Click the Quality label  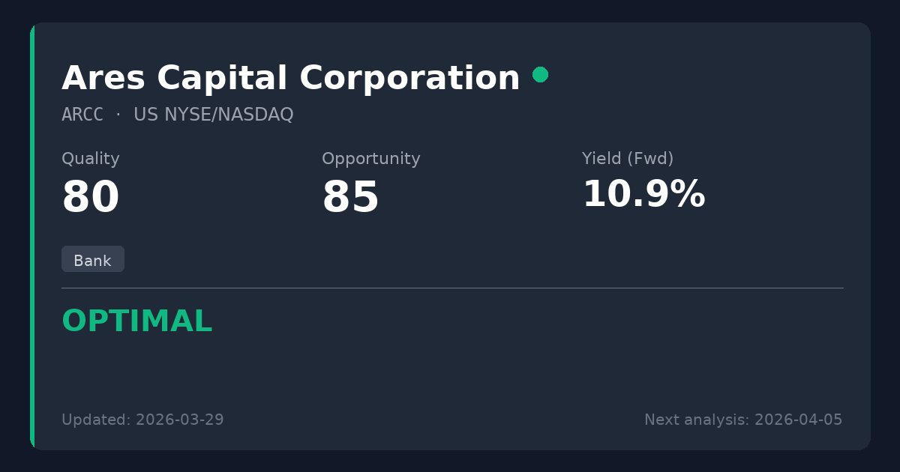[x=90, y=159]
